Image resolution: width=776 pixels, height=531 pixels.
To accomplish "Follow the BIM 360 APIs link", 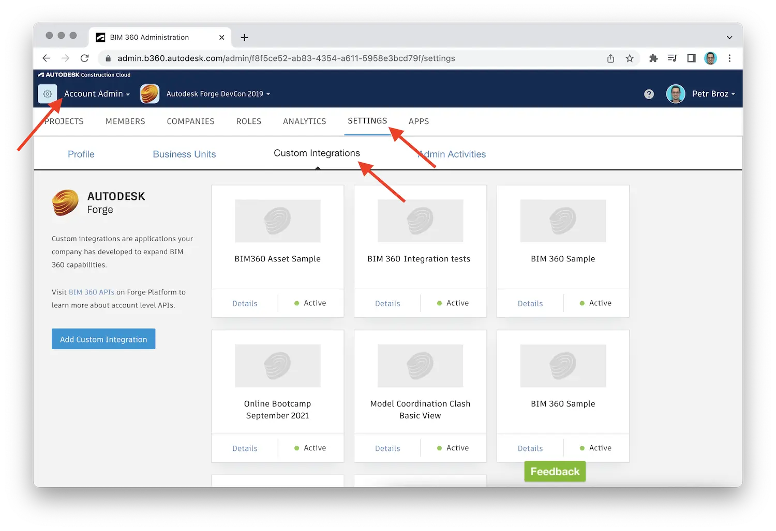I will click(x=92, y=292).
